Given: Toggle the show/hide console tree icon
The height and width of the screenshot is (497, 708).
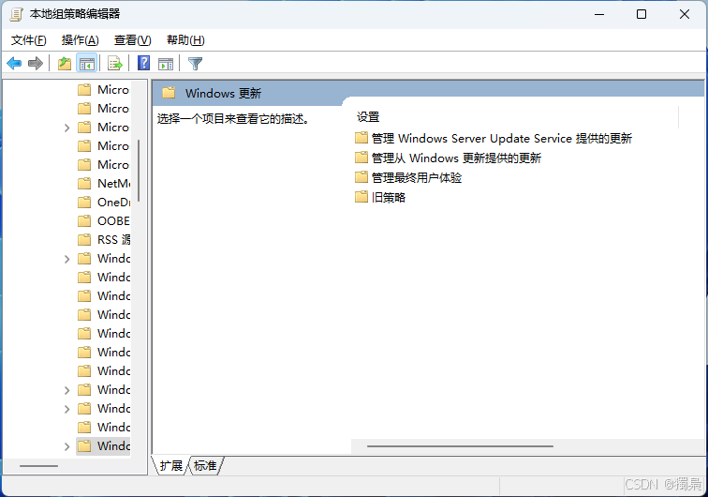Looking at the screenshot, I should (87, 64).
